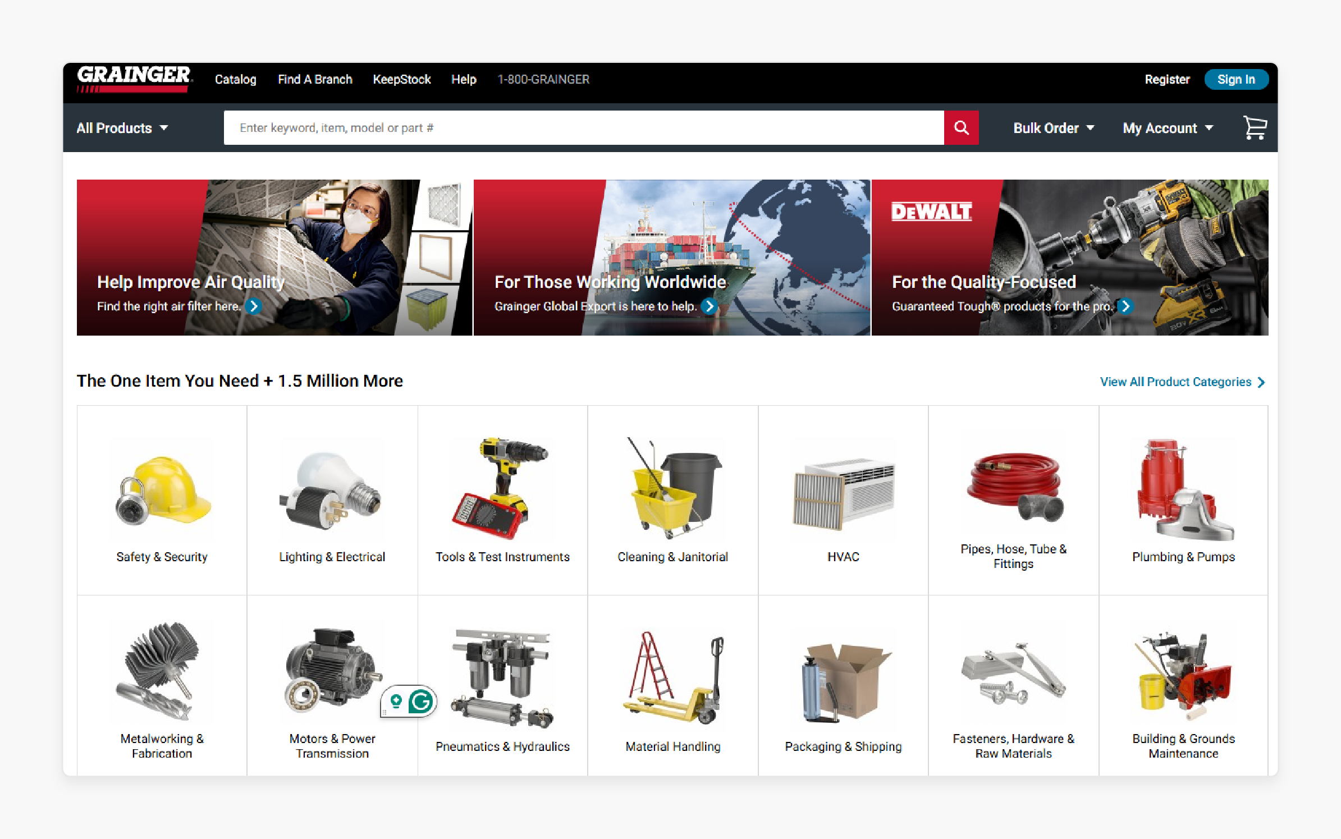Click the Grainger logo
The height and width of the screenshot is (839, 1341).
[135, 79]
